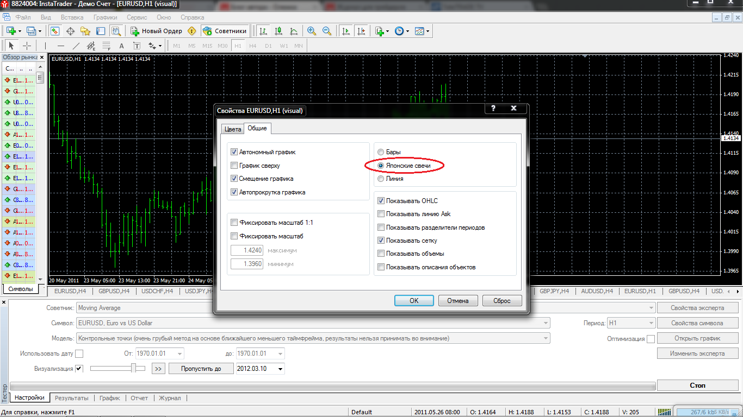Toggle the Market Watch window icon
This screenshot has width=743, height=417.
(55, 31)
